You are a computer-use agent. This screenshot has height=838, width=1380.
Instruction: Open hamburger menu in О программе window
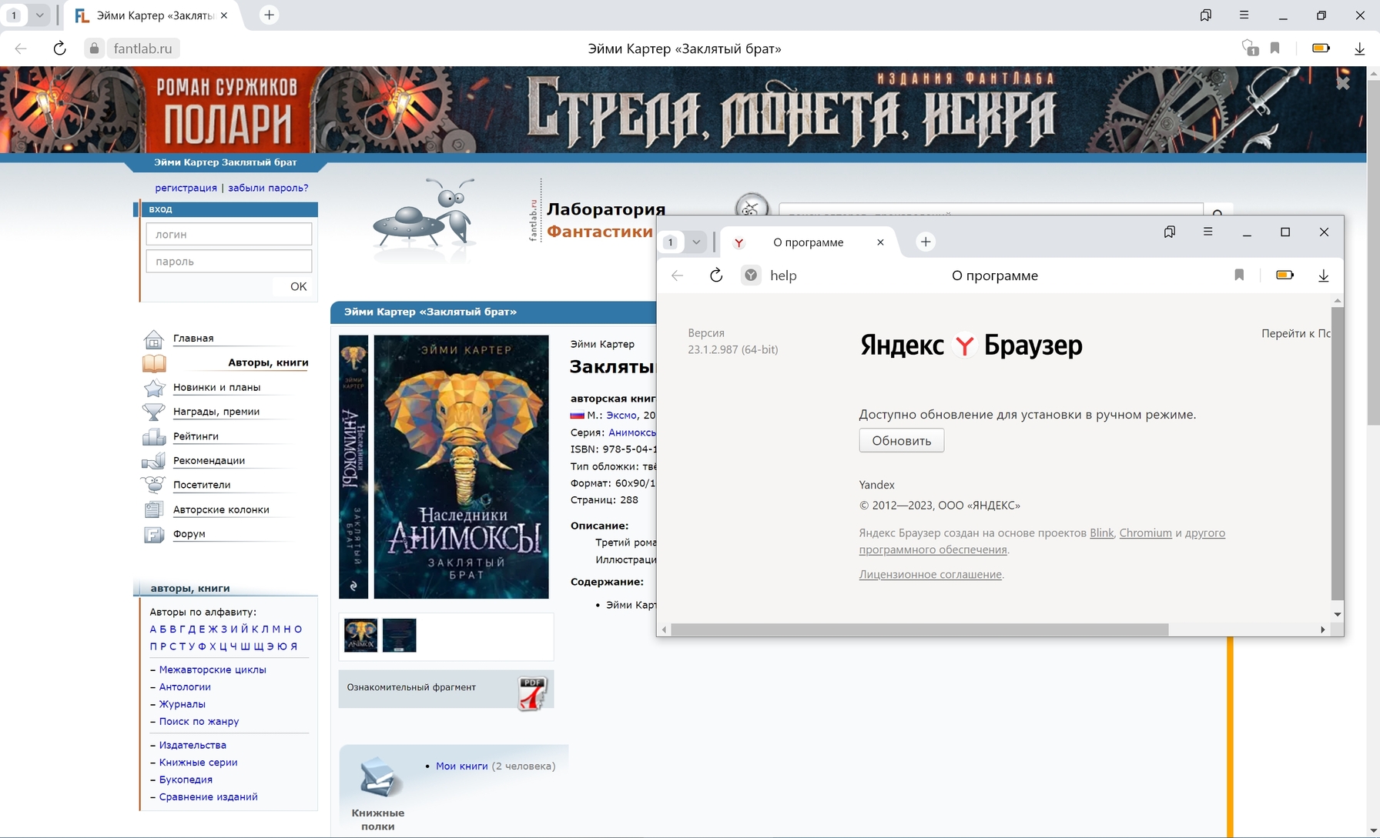tap(1207, 232)
